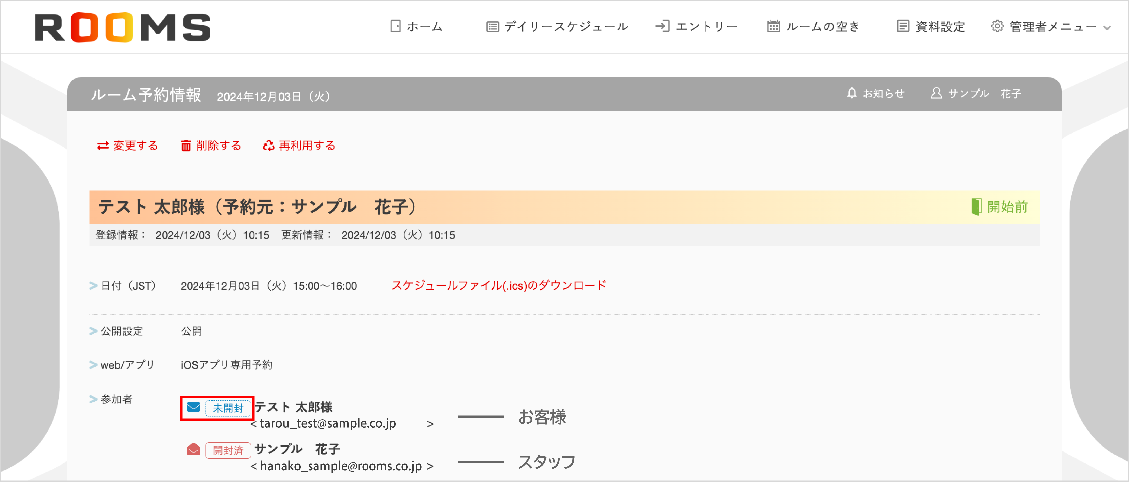Click the recycle reuse icon
The image size is (1129, 482).
269,145
